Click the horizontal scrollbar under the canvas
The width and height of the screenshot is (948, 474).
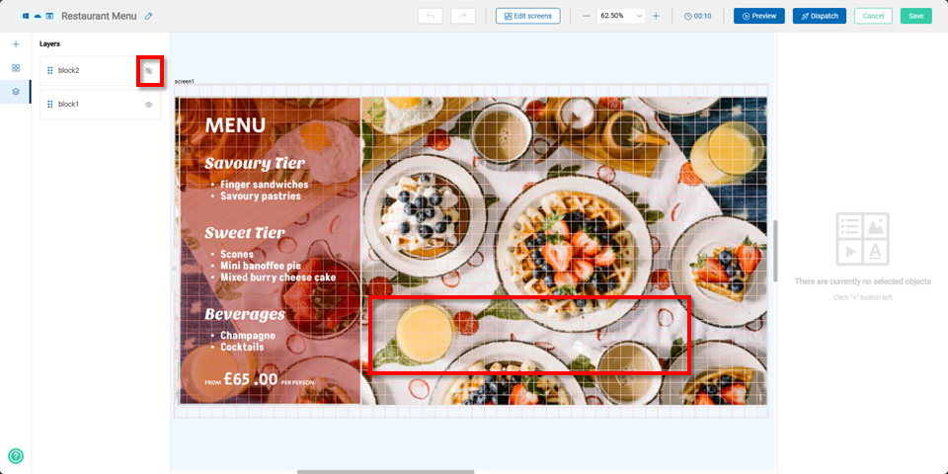pos(386,472)
